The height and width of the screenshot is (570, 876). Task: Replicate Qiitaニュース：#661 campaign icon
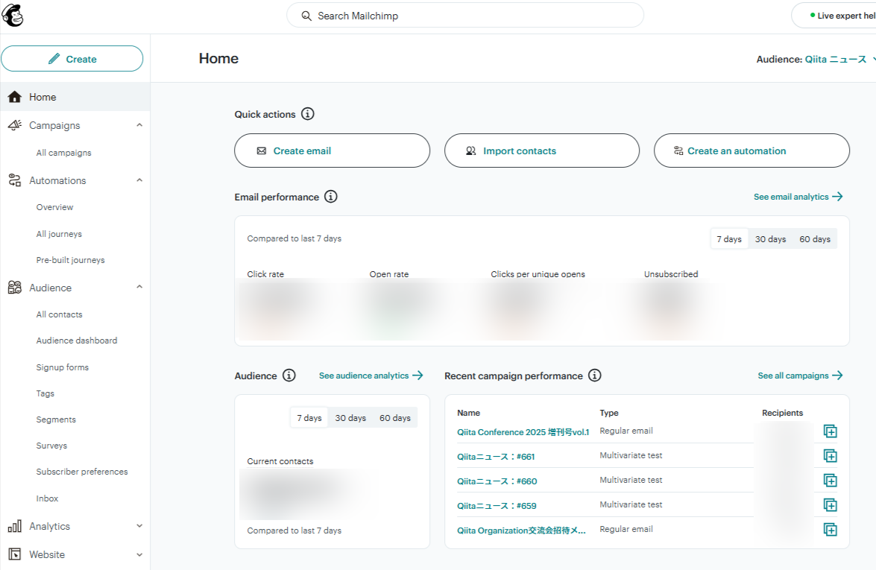831,455
